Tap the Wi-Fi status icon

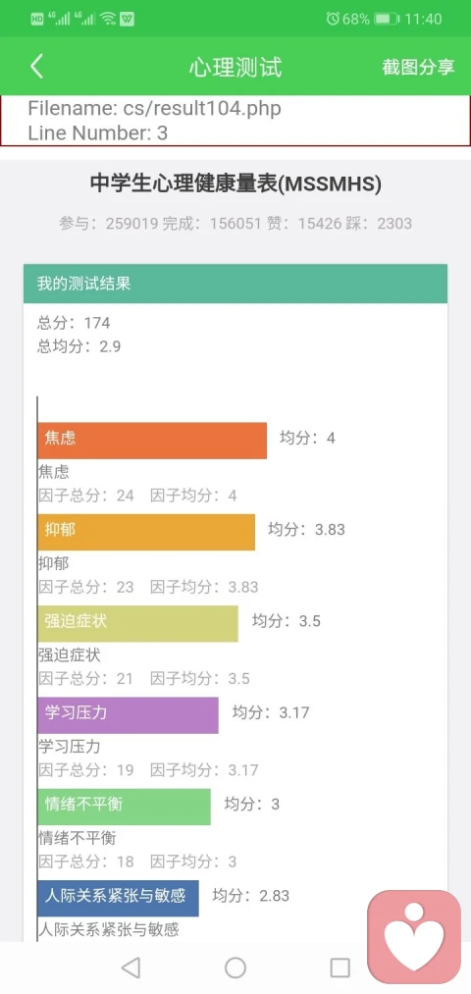point(108,19)
